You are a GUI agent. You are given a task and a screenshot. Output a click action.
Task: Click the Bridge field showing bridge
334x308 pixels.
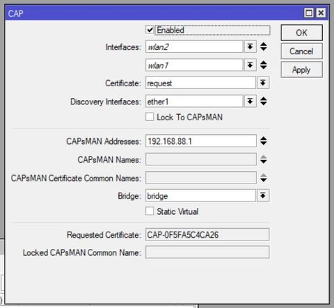200,195
